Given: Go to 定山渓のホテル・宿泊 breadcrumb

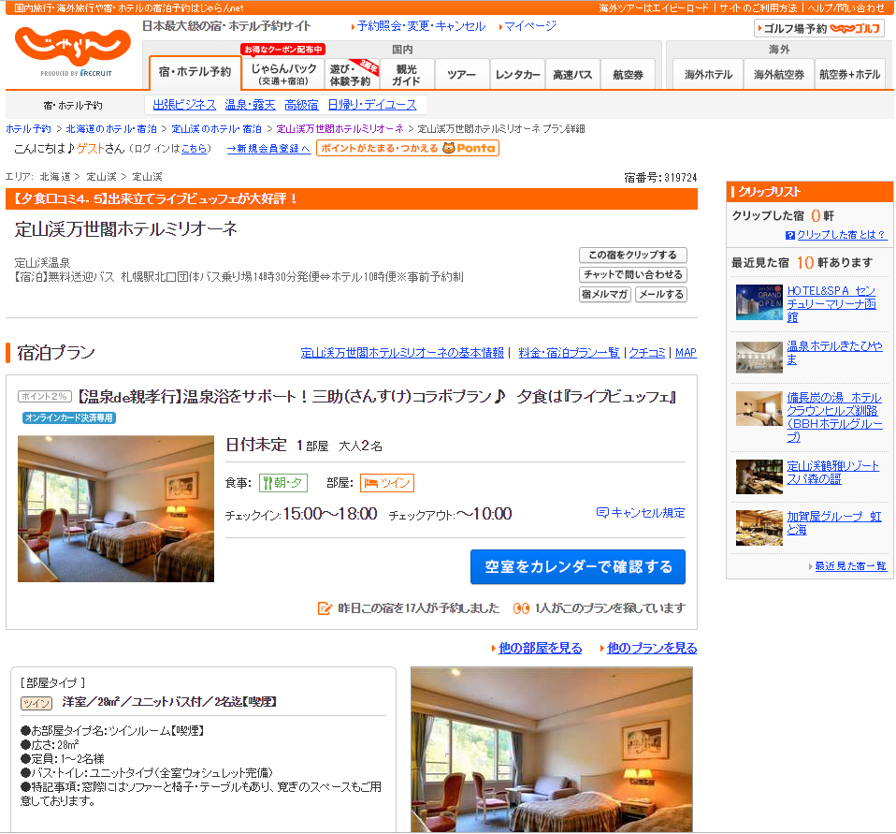Looking at the screenshot, I should click(217, 129).
